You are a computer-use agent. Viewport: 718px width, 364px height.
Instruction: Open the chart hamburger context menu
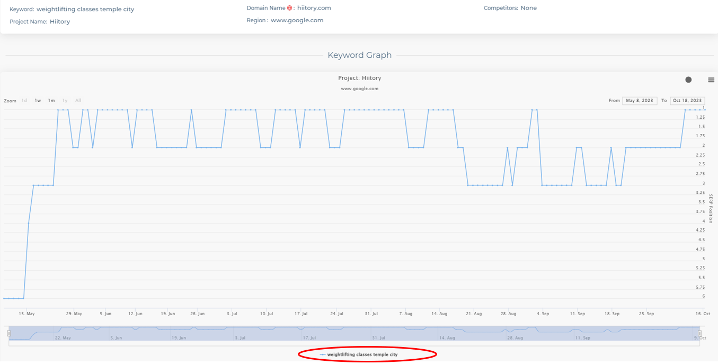[x=711, y=80]
